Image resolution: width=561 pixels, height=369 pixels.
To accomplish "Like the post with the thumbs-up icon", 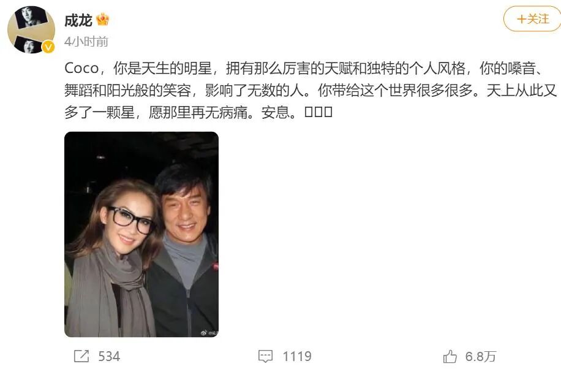I will point(450,357).
